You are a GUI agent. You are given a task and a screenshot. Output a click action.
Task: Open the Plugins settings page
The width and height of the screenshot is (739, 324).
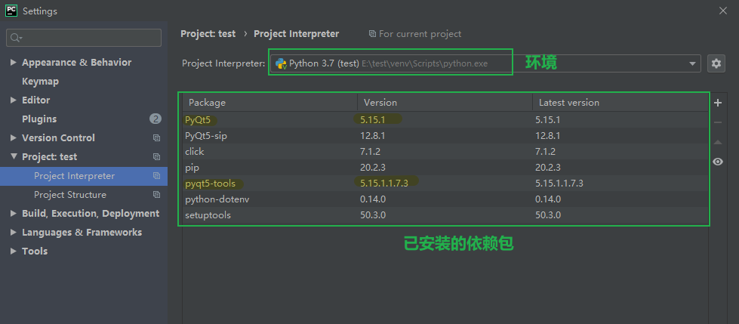(x=39, y=119)
